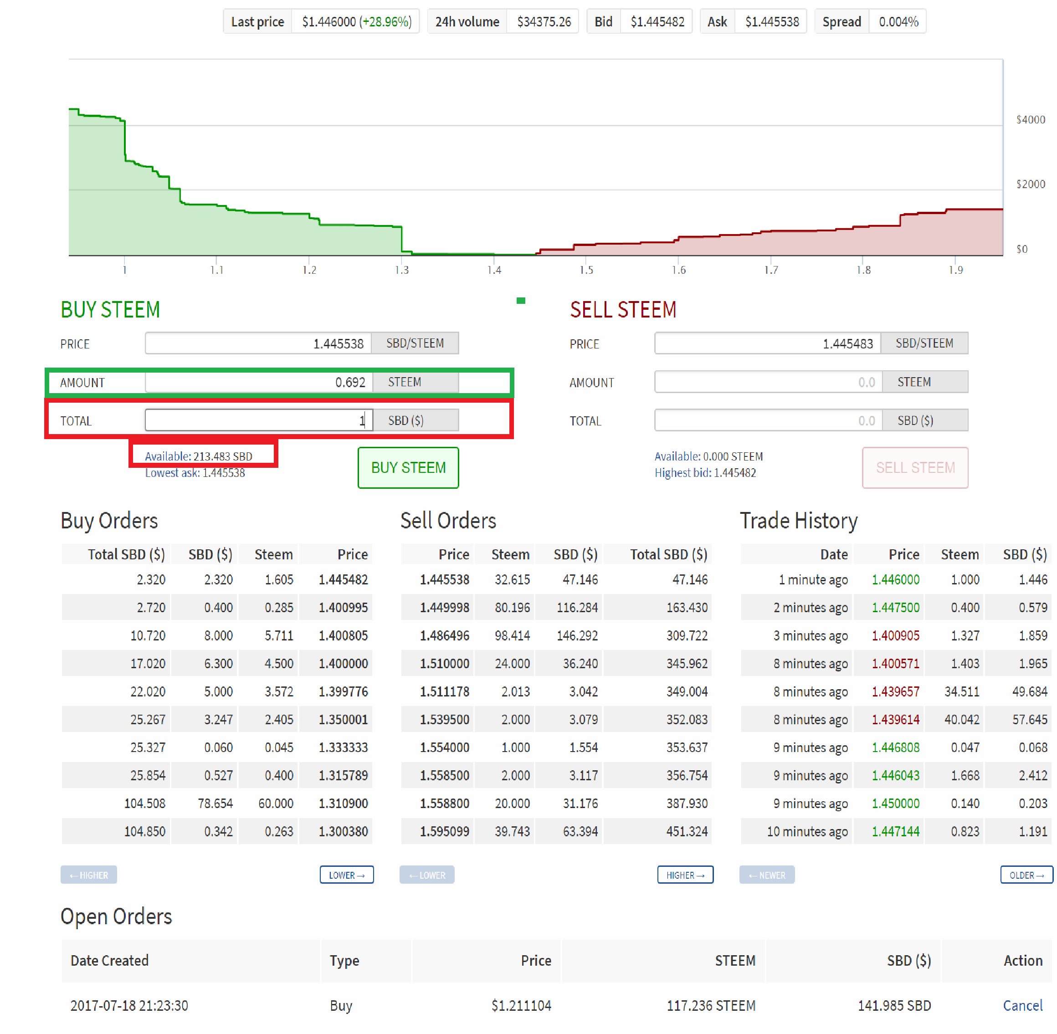Select buy order at price 1.310900
The image size is (1057, 1034).
click(x=217, y=803)
